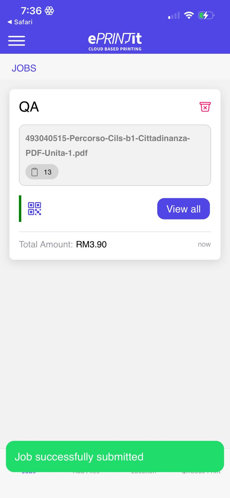This screenshot has height=498, width=230.
Task: Tap the ePRINTit logo in header
Action: [x=115, y=41]
